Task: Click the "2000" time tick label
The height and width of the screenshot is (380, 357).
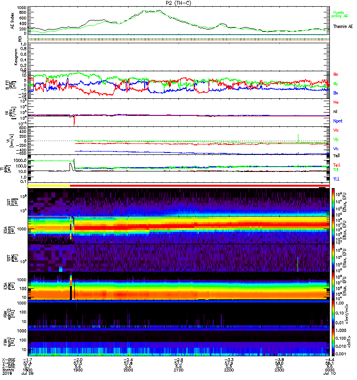Action: coord(128,370)
